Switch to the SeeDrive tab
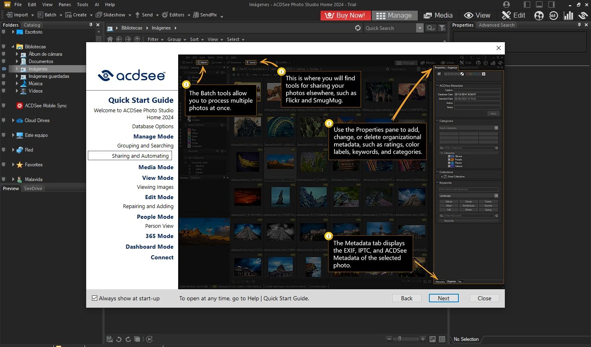Screen dimensions: 591x347 [33, 188]
